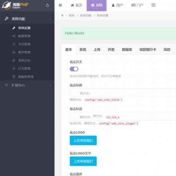Viewport: 176px width, 176px height.
Task: Open 数据库管理 in the sidebar
Action: (x=26, y=77)
